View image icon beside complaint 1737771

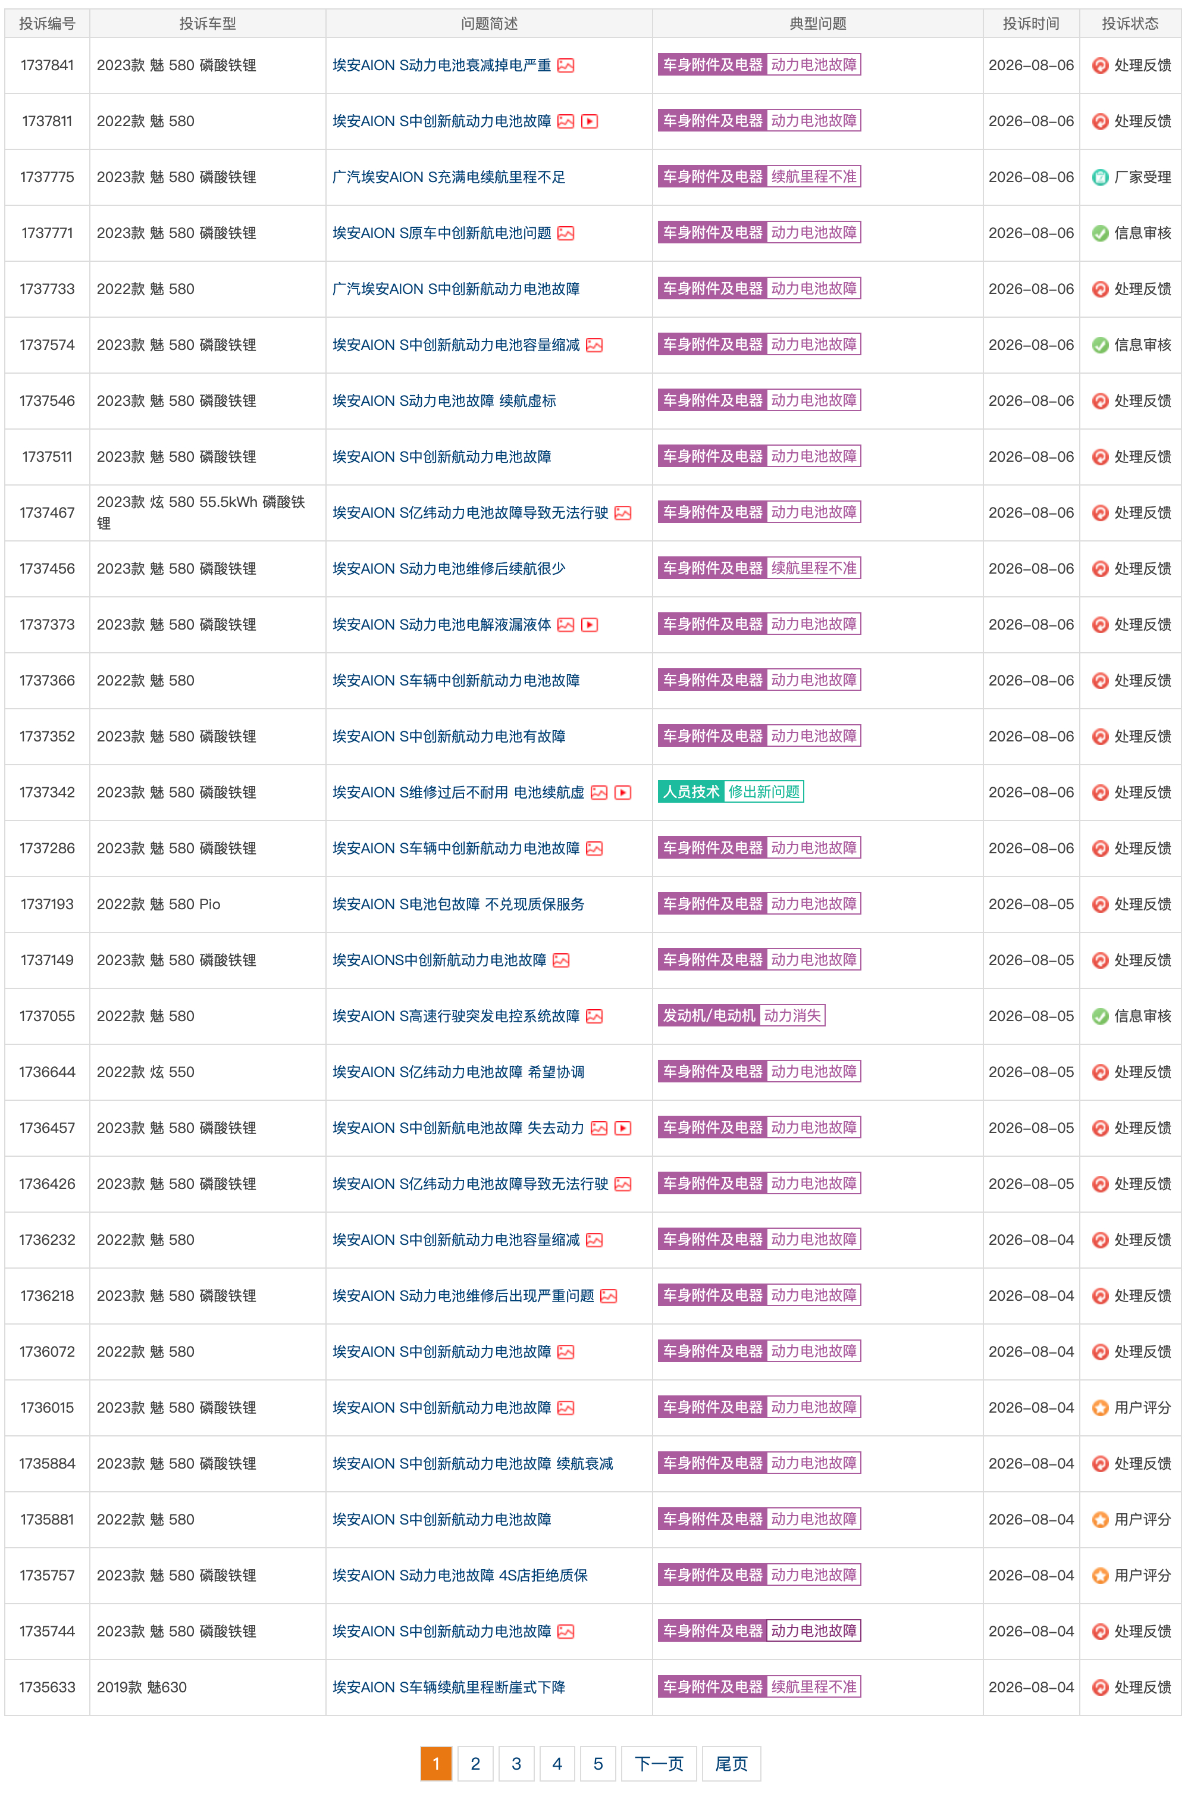(x=566, y=233)
